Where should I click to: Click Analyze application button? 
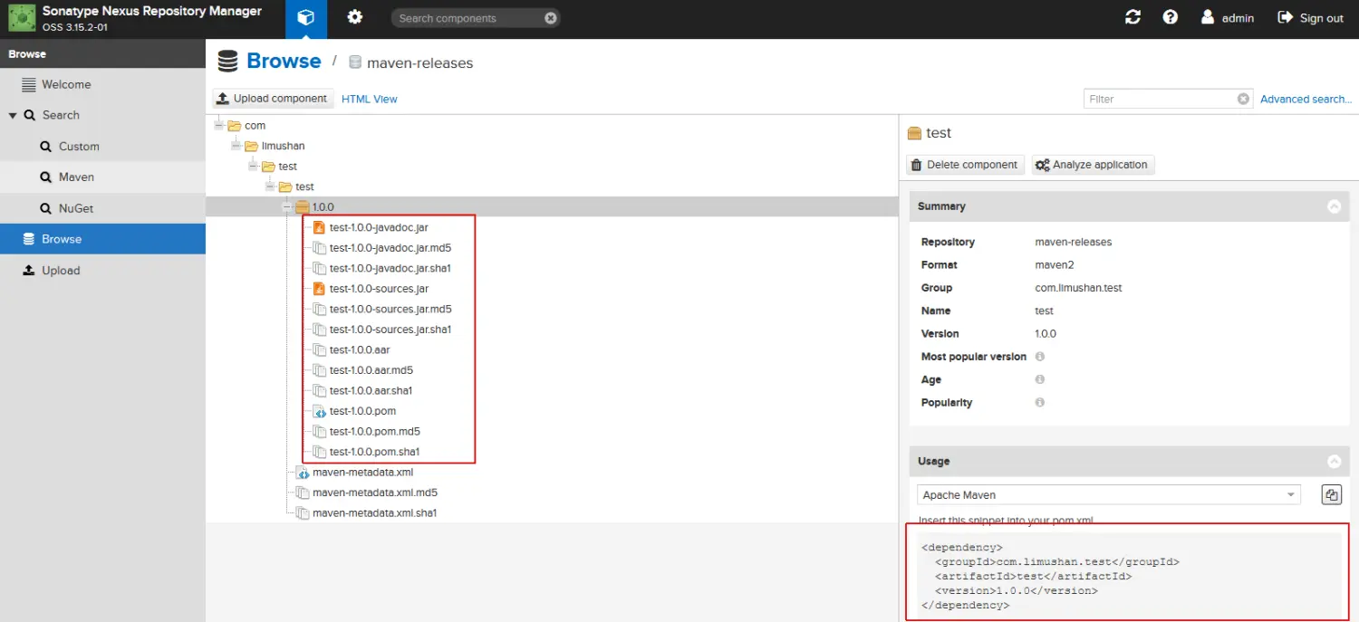(1093, 165)
